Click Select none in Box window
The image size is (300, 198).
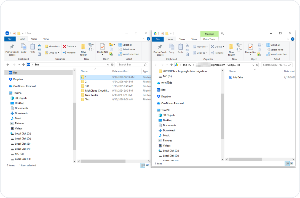click(127, 50)
